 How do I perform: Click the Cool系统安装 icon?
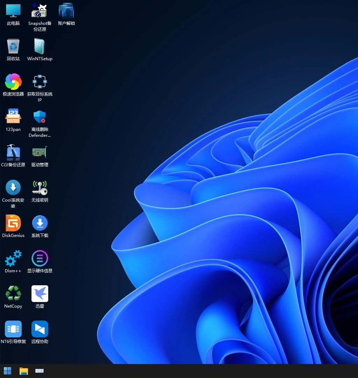[x=13, y=188]
